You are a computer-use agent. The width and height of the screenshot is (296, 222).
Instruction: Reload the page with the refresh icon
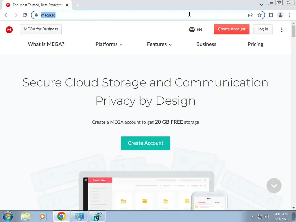[x=25, y=15]
